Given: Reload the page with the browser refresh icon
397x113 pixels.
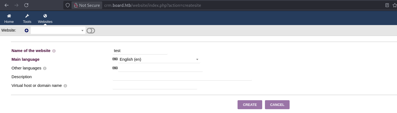Looking at the screenshot, I should tap(26, 5).
